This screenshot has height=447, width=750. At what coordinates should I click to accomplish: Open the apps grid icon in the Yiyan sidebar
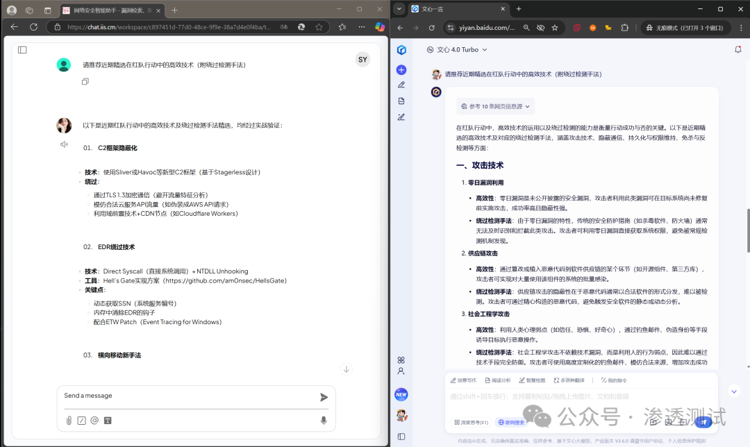[401, 360]
